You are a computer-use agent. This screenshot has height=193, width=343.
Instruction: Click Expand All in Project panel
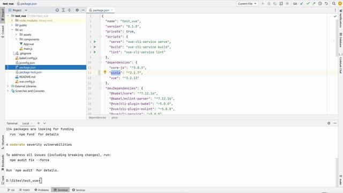pyautogui.click(x=63, y=10)
